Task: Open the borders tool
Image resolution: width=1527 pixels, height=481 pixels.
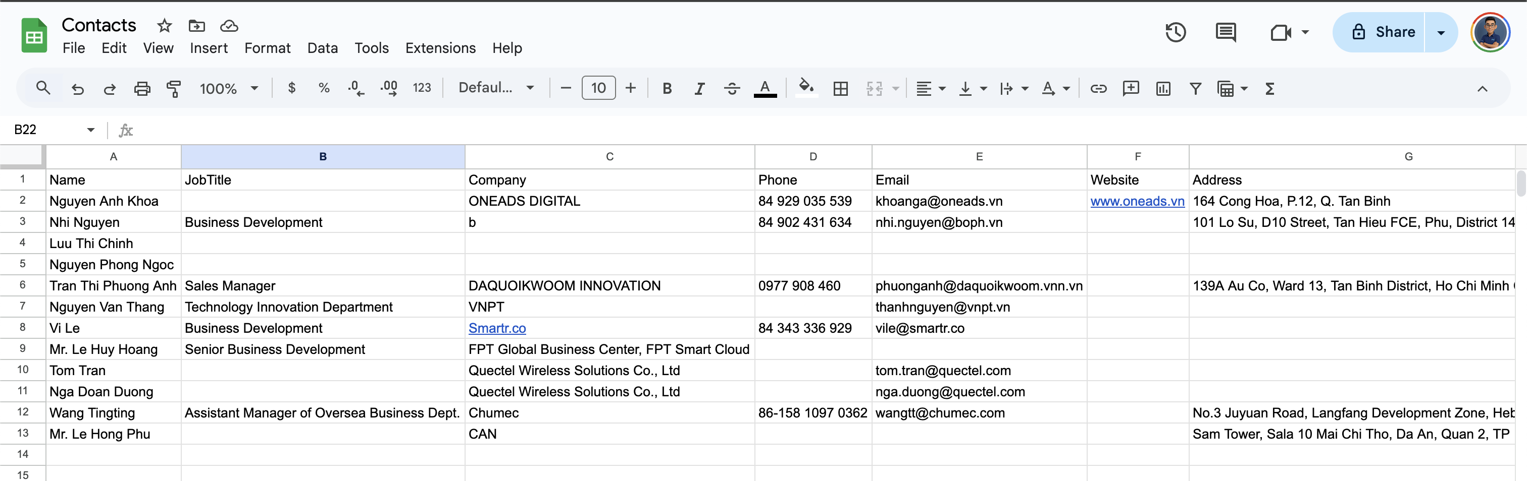Action: tap(840, 89)
